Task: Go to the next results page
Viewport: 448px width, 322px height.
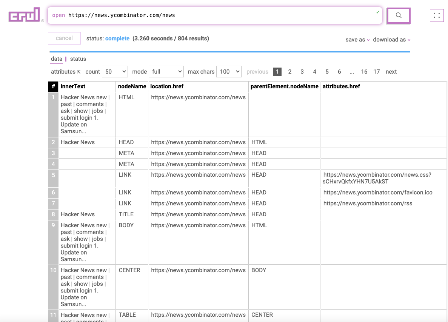Action: 391,72
